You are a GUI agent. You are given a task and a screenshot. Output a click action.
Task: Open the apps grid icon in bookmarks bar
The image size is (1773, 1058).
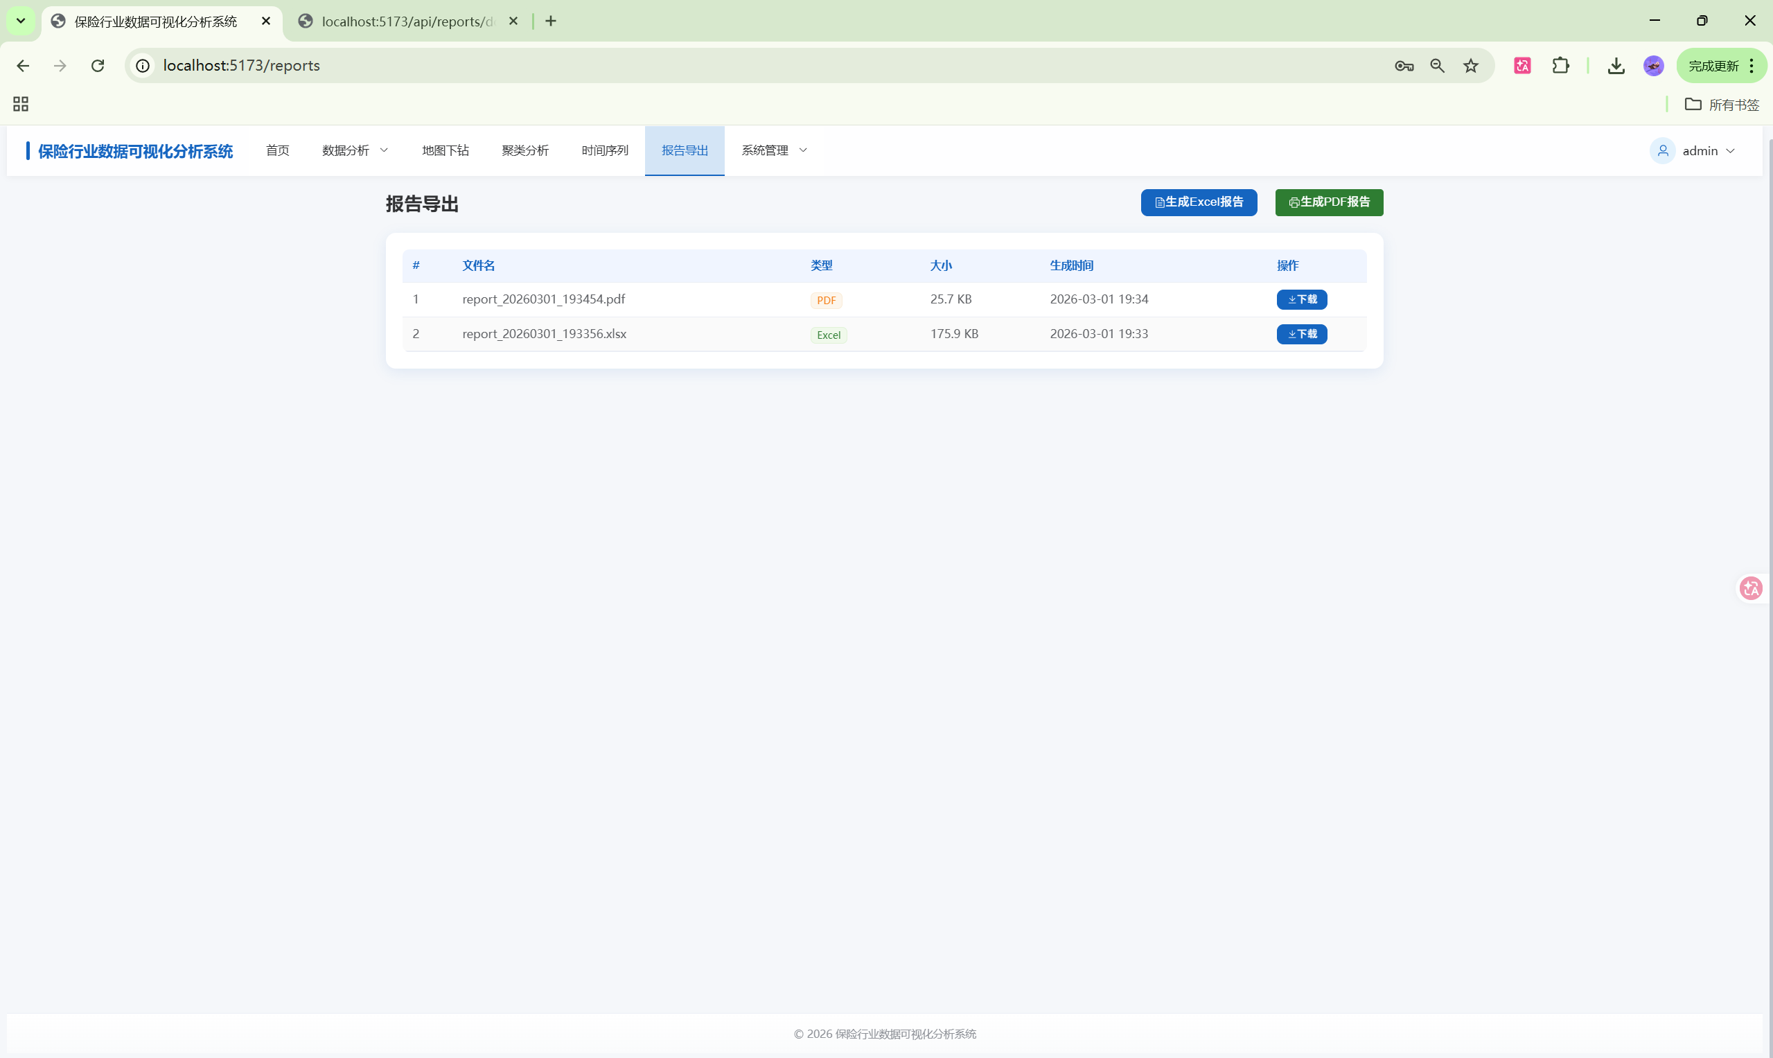pos(21,104)
